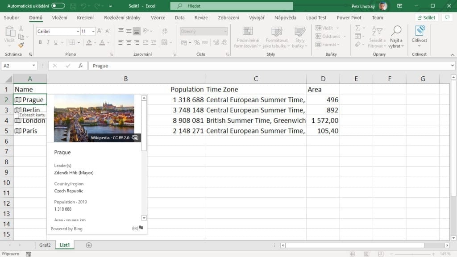Click the Hledat search box
457x257 pixels.
click(232, 6)
